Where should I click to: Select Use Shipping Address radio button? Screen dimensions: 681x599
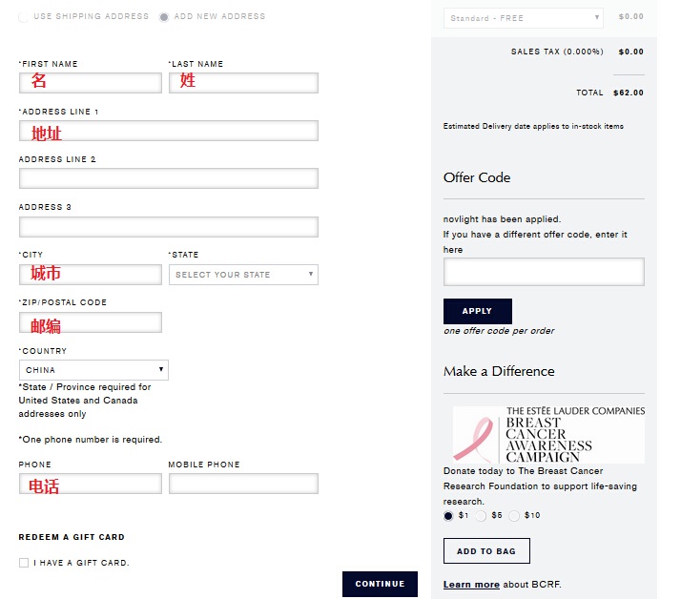point(24,17)
